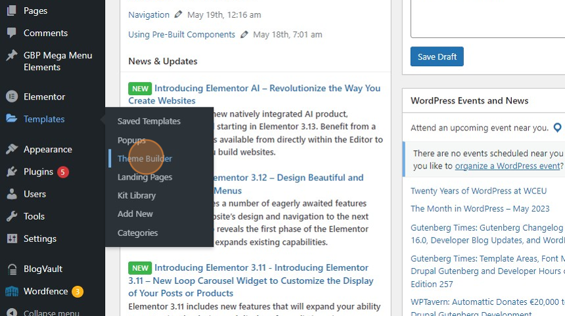Screen dimensions: 565x316
Task: Click the Save Draft button
Action: point(437,56)
